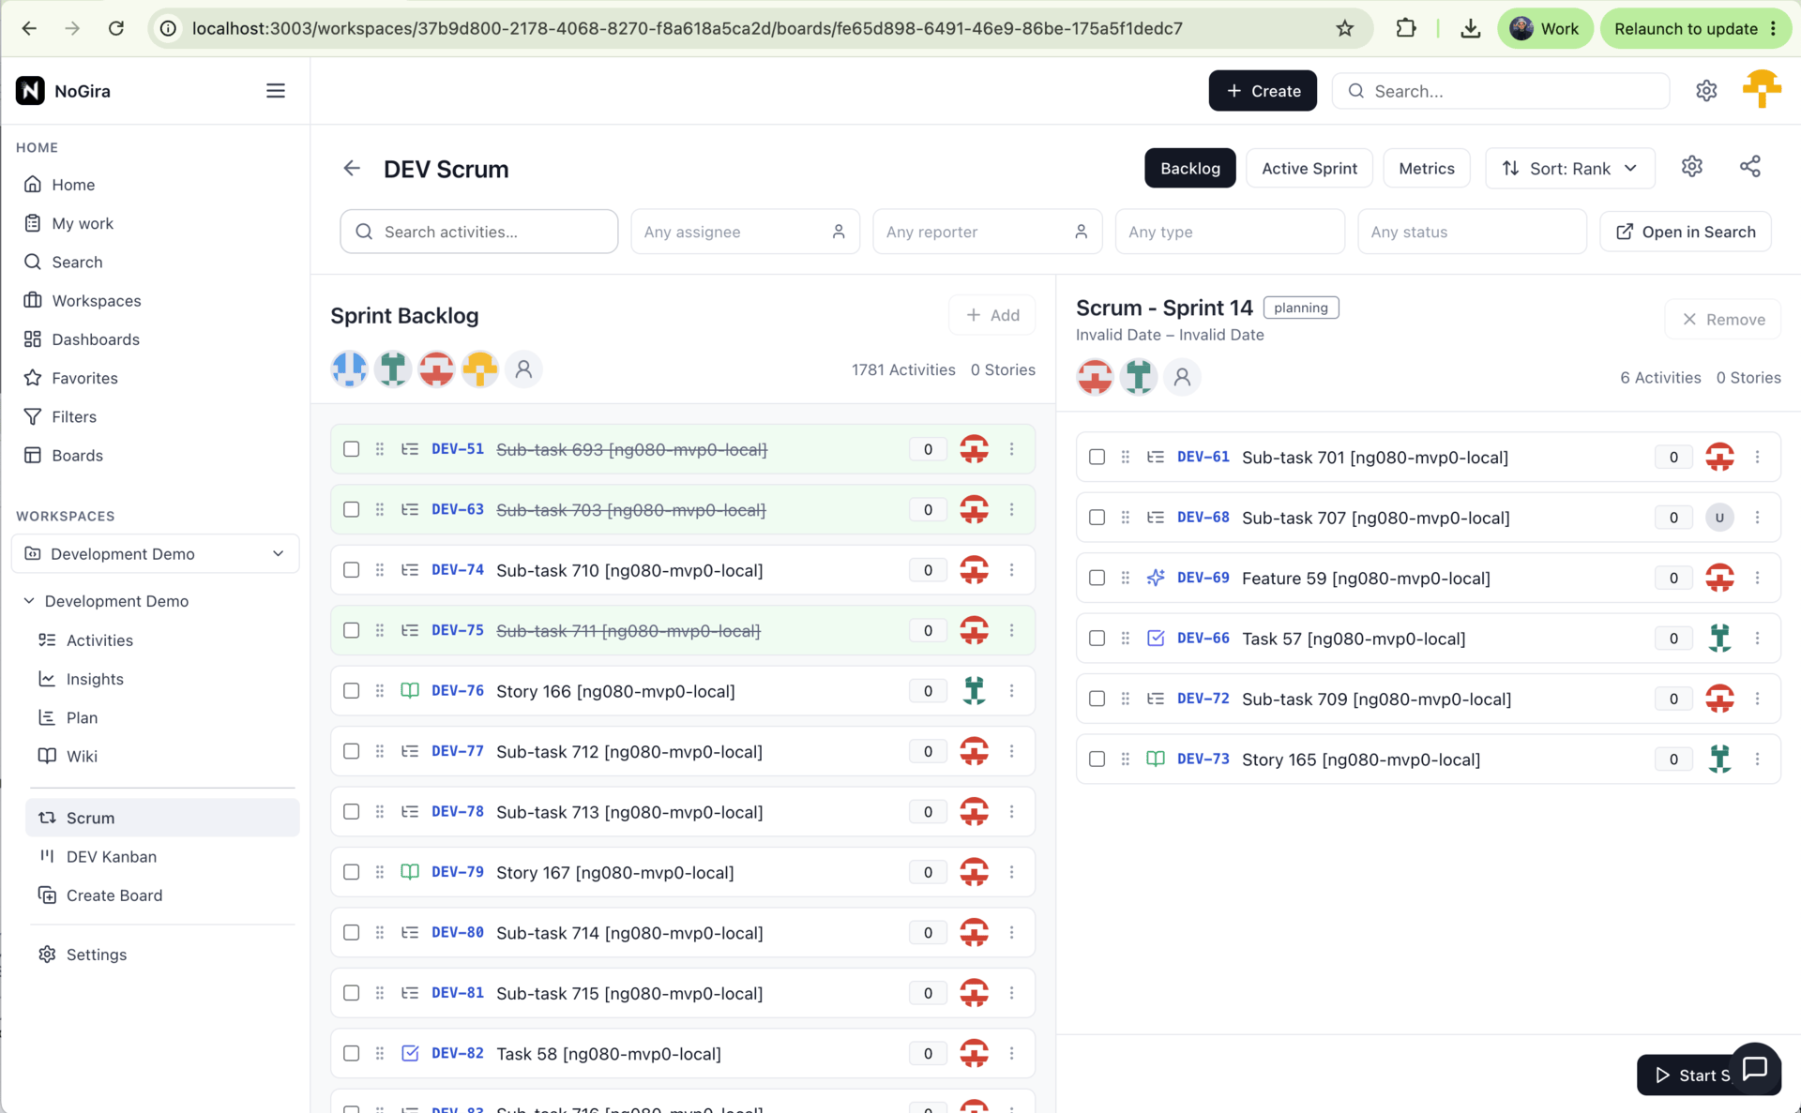Tick the DEV-82 Task 58 checkbox
This screenshot has width=1801, height=1113.
tap(352, 1053)
